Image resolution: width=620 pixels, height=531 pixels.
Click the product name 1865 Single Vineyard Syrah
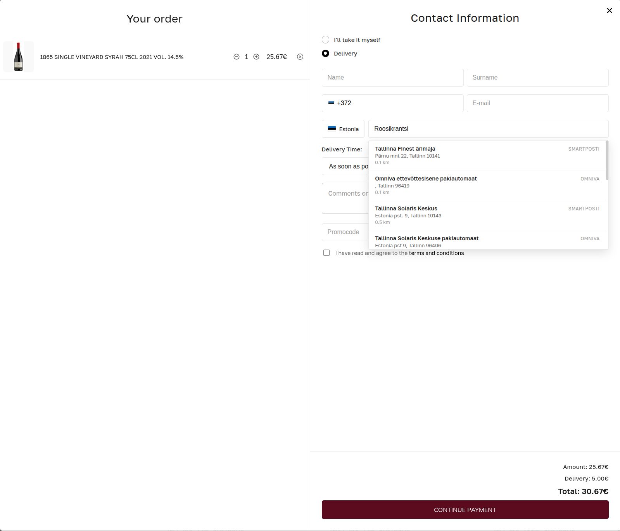[x=112, y=57]
